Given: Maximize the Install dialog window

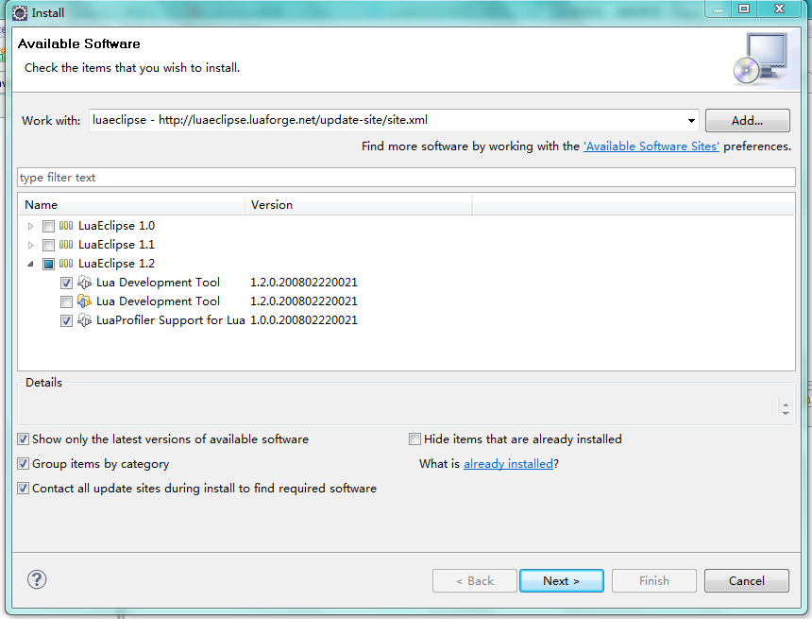Looking at the screenshot, I should (x=744, y=9).
